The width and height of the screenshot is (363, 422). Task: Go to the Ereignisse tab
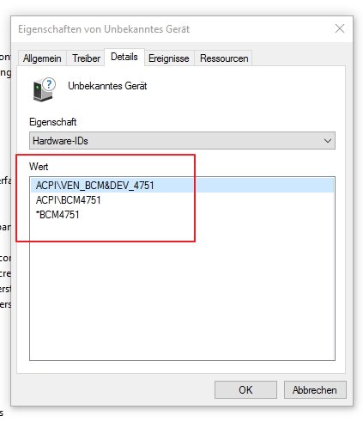pyautogui.click(x=169, y=58)
